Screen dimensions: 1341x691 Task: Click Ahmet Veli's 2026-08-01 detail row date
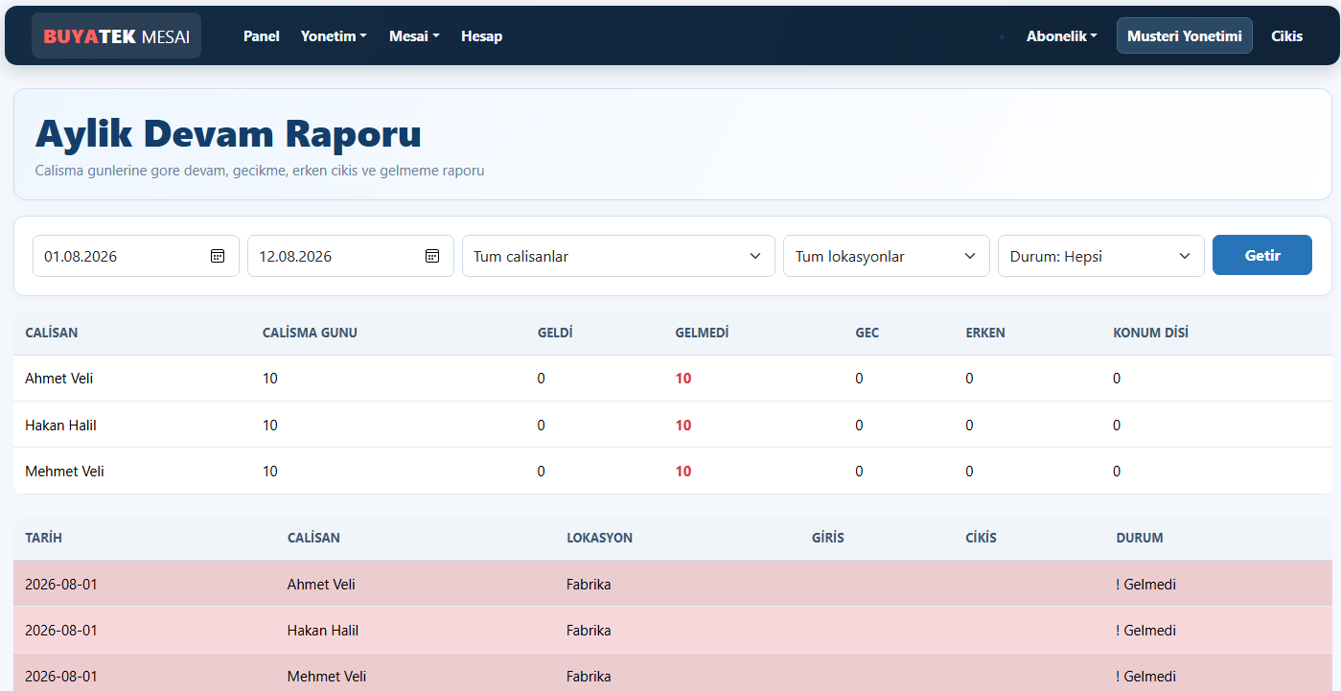pyautogui.click(x=60, y=585)
